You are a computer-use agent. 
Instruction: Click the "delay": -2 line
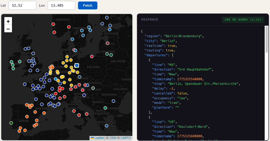point(164,89)
